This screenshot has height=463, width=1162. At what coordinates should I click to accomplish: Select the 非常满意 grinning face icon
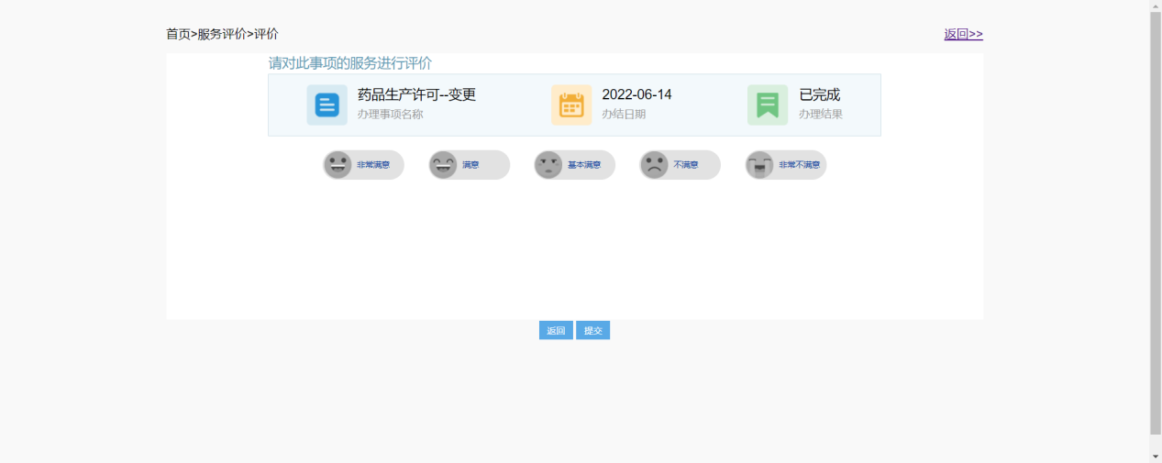tap(338, 165)
